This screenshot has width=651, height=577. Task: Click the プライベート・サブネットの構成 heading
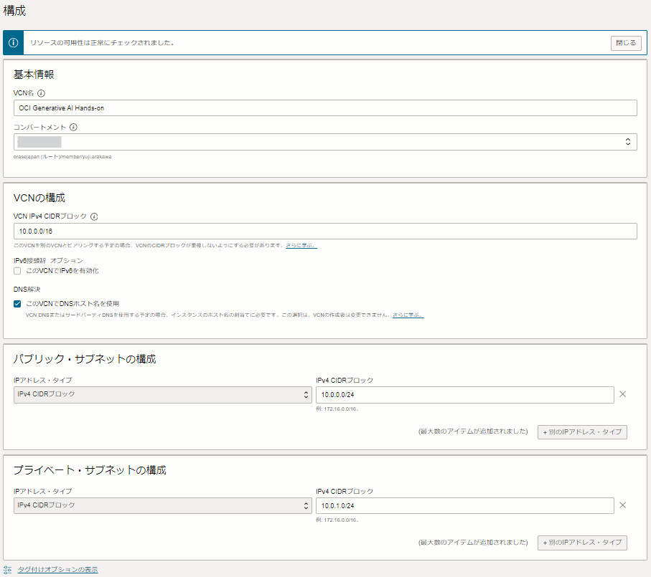(x=90, y=470)
